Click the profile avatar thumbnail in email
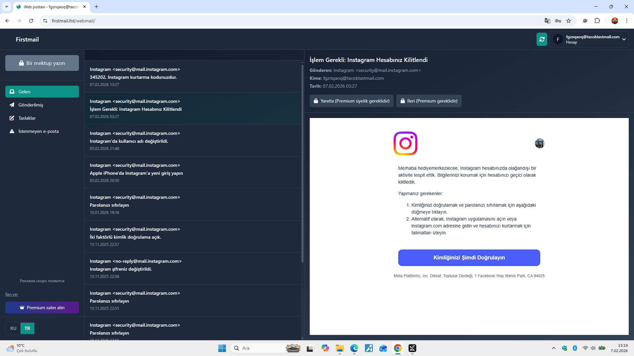The height and width of the screenshot is (356, 634). (540, 143)
